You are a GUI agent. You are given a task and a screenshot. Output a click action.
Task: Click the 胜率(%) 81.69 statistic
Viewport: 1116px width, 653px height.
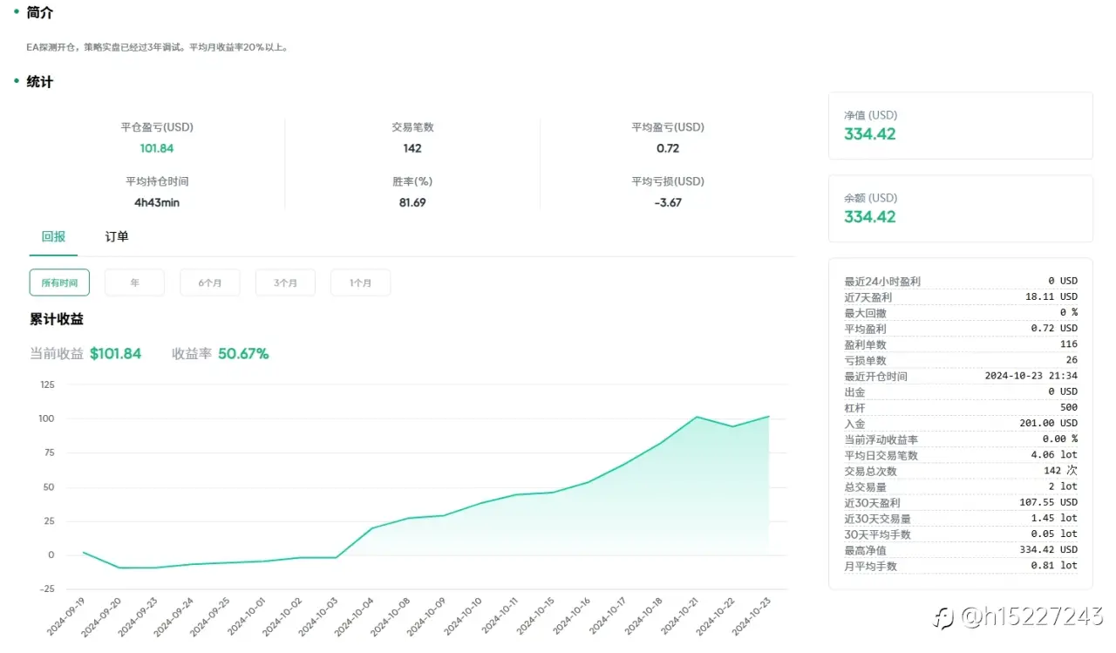412,192
